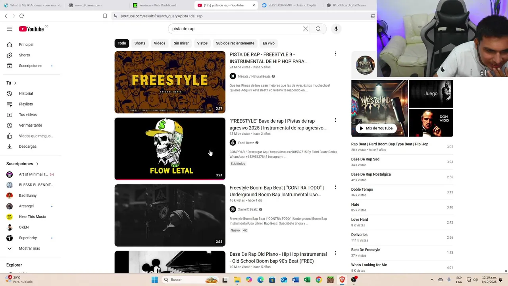Select the Vistos filter chip
The width and height of the screenshot is (508, 286).
pos(202,43)
